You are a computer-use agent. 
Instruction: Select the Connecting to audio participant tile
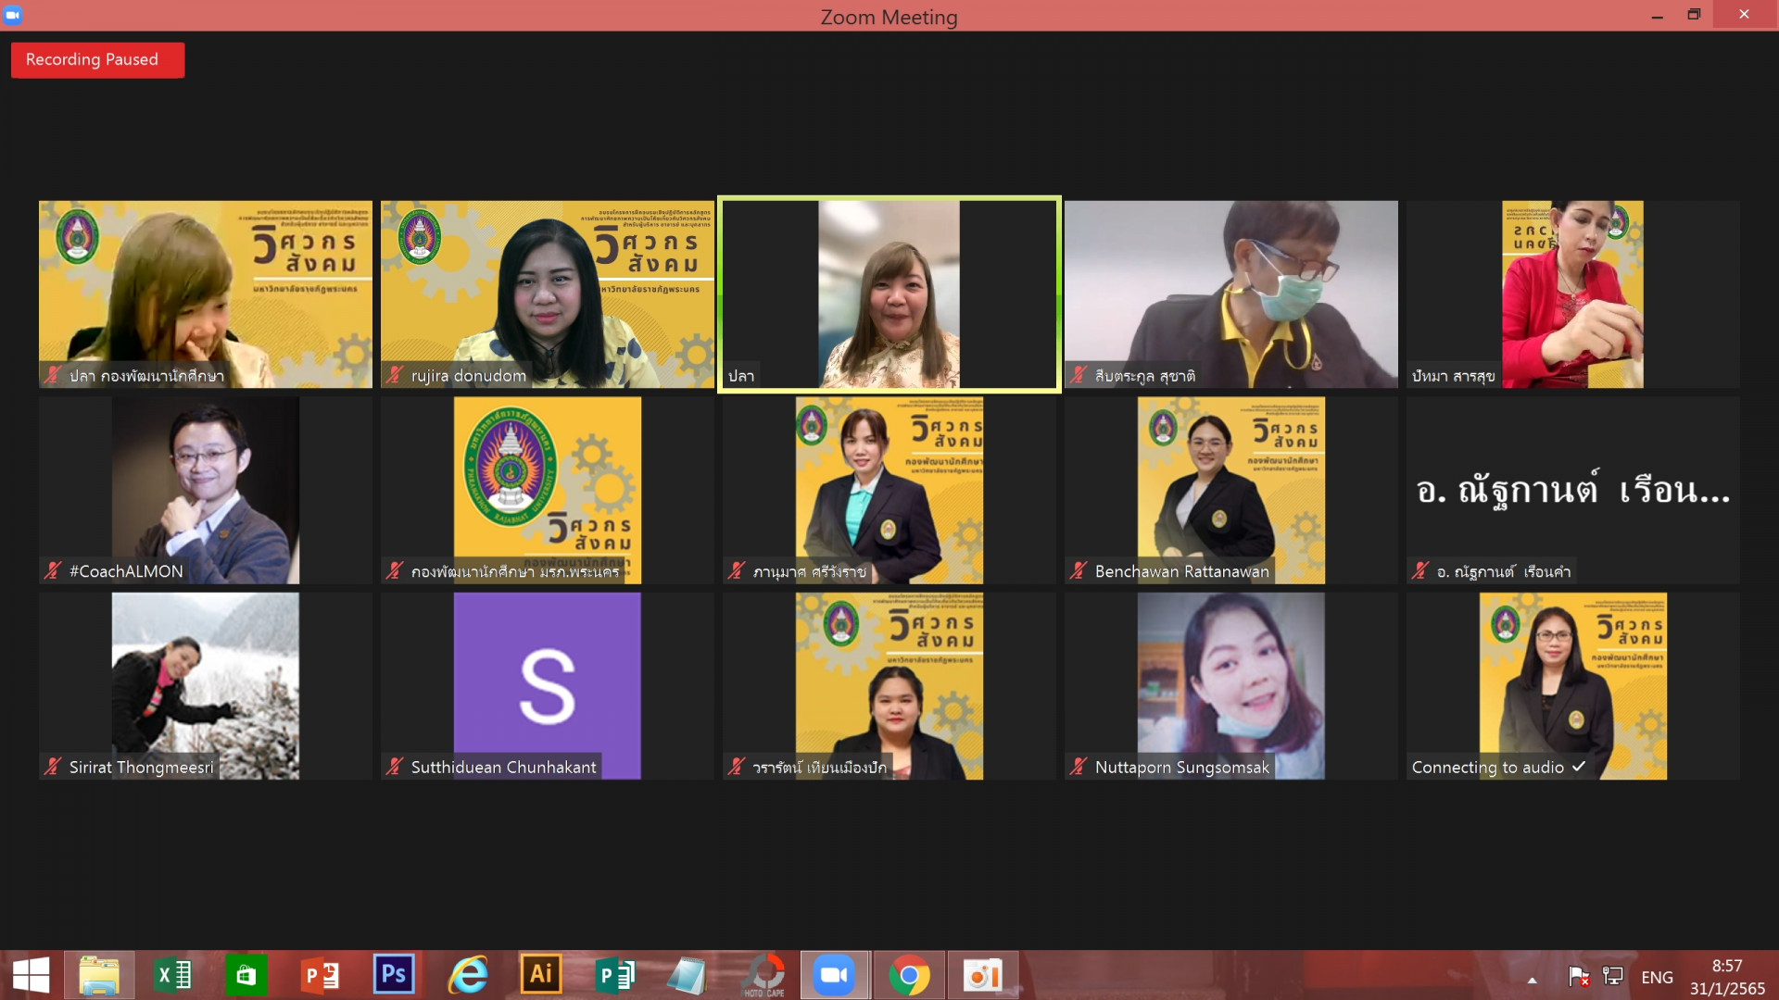[1573, 686]
